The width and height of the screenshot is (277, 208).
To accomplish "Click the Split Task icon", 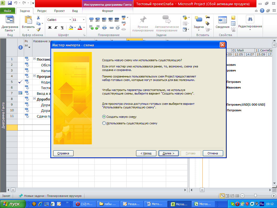I will tap(104, 28).
